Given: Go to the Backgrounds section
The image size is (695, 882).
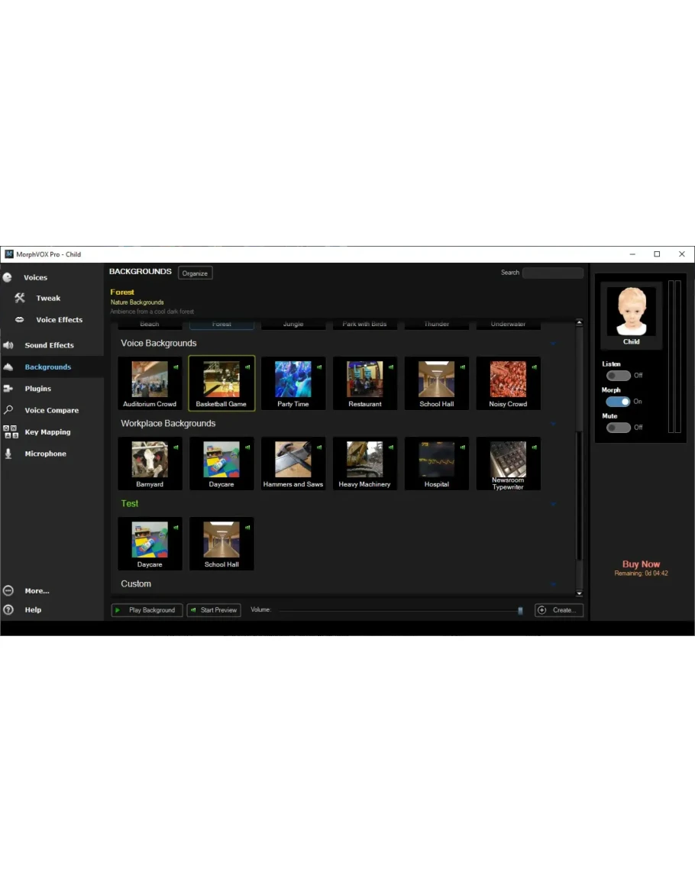Looking at the screenshot, I should click(47, 367).
